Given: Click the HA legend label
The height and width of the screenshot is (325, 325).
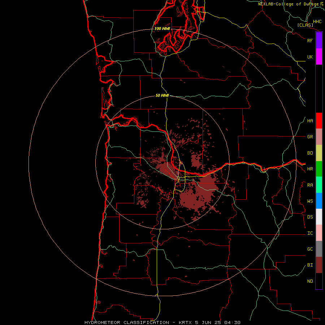Looking at the screenshot, I should pos(310,121).
